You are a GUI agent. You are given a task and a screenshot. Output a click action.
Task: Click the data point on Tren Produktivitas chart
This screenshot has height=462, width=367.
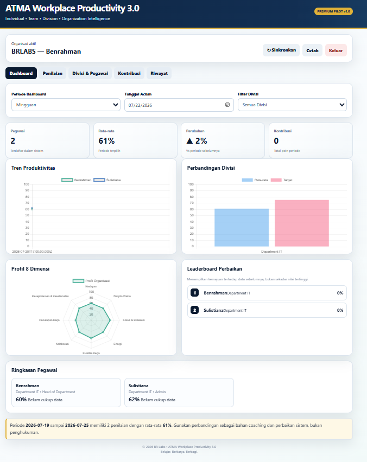click(32, 209)
